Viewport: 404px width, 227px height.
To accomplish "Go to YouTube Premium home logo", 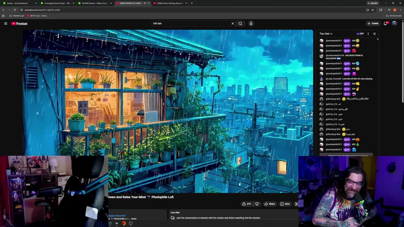I will coord(20,24).
